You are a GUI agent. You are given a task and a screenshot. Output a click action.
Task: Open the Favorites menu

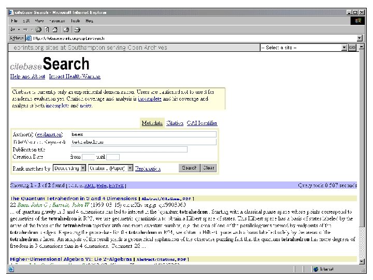click(x=57, y=21)
